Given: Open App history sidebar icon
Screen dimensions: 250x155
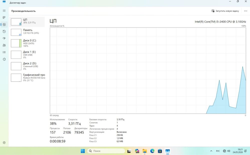Looking at the screenshot, I should click(4, 31).
